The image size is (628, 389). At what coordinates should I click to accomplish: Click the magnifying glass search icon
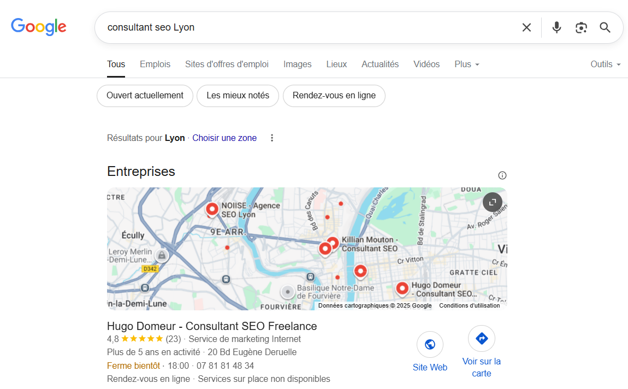(x=605, y=27)
